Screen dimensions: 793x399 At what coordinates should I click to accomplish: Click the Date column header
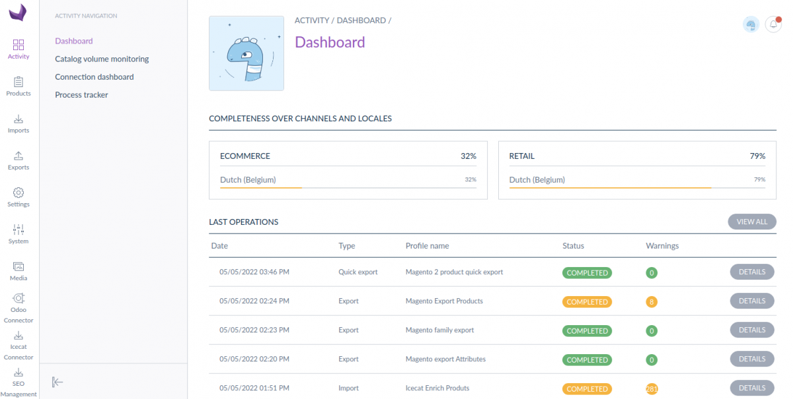click(x=219, y=245)
